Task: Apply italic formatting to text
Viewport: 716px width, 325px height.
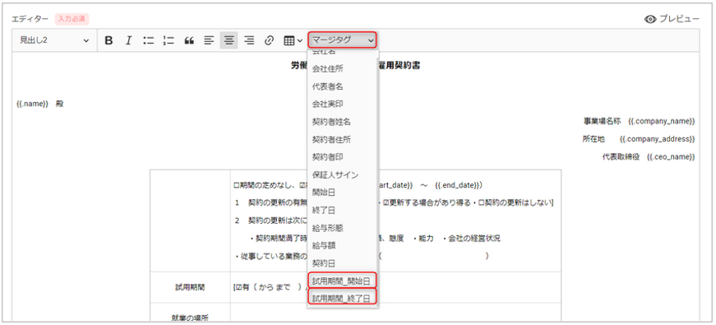Action: tap(128, 40)
